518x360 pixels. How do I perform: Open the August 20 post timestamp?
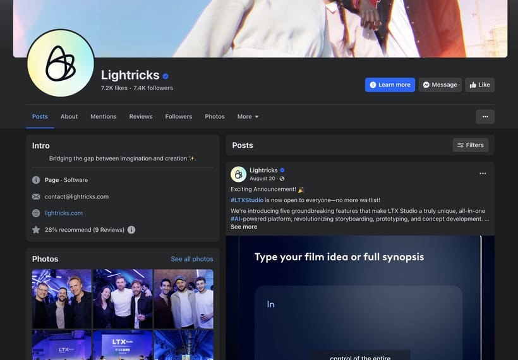point(262,179)
